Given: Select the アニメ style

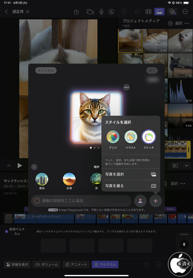Looking at the screenshot, I should point(113,137).
